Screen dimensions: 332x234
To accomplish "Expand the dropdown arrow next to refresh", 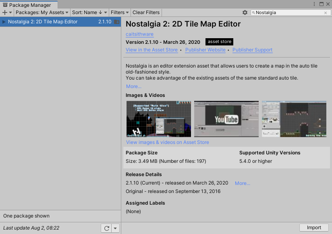I will 115,228.
